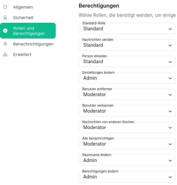Image resolution: width=177 pixels, height=185 pixels.
Task: Expand the Alle benachrichtigen chevron arrow
Action: point(170,144)
